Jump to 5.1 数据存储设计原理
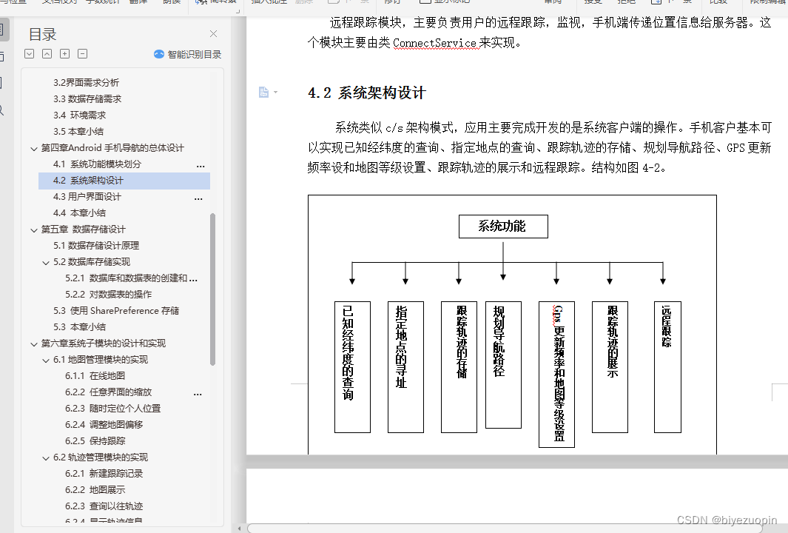The image size is (788, 533). point(96,245)
